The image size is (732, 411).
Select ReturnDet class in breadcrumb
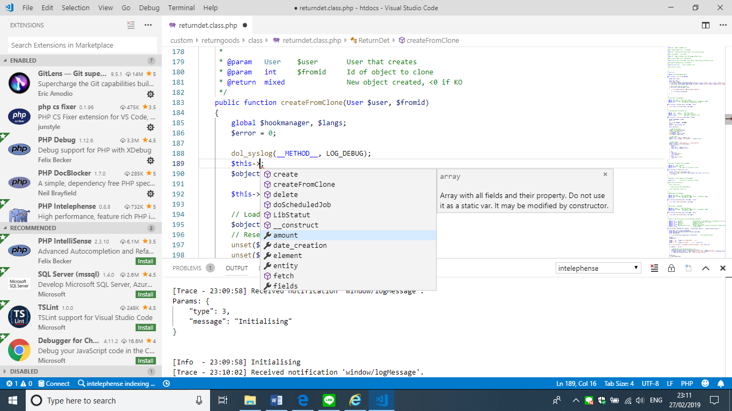(370, 40)
